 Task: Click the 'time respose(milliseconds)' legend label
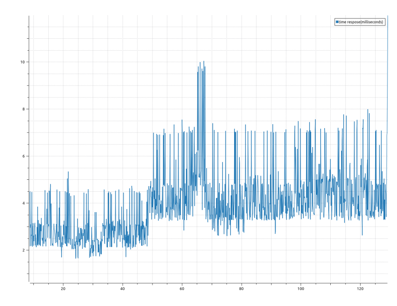361,22
